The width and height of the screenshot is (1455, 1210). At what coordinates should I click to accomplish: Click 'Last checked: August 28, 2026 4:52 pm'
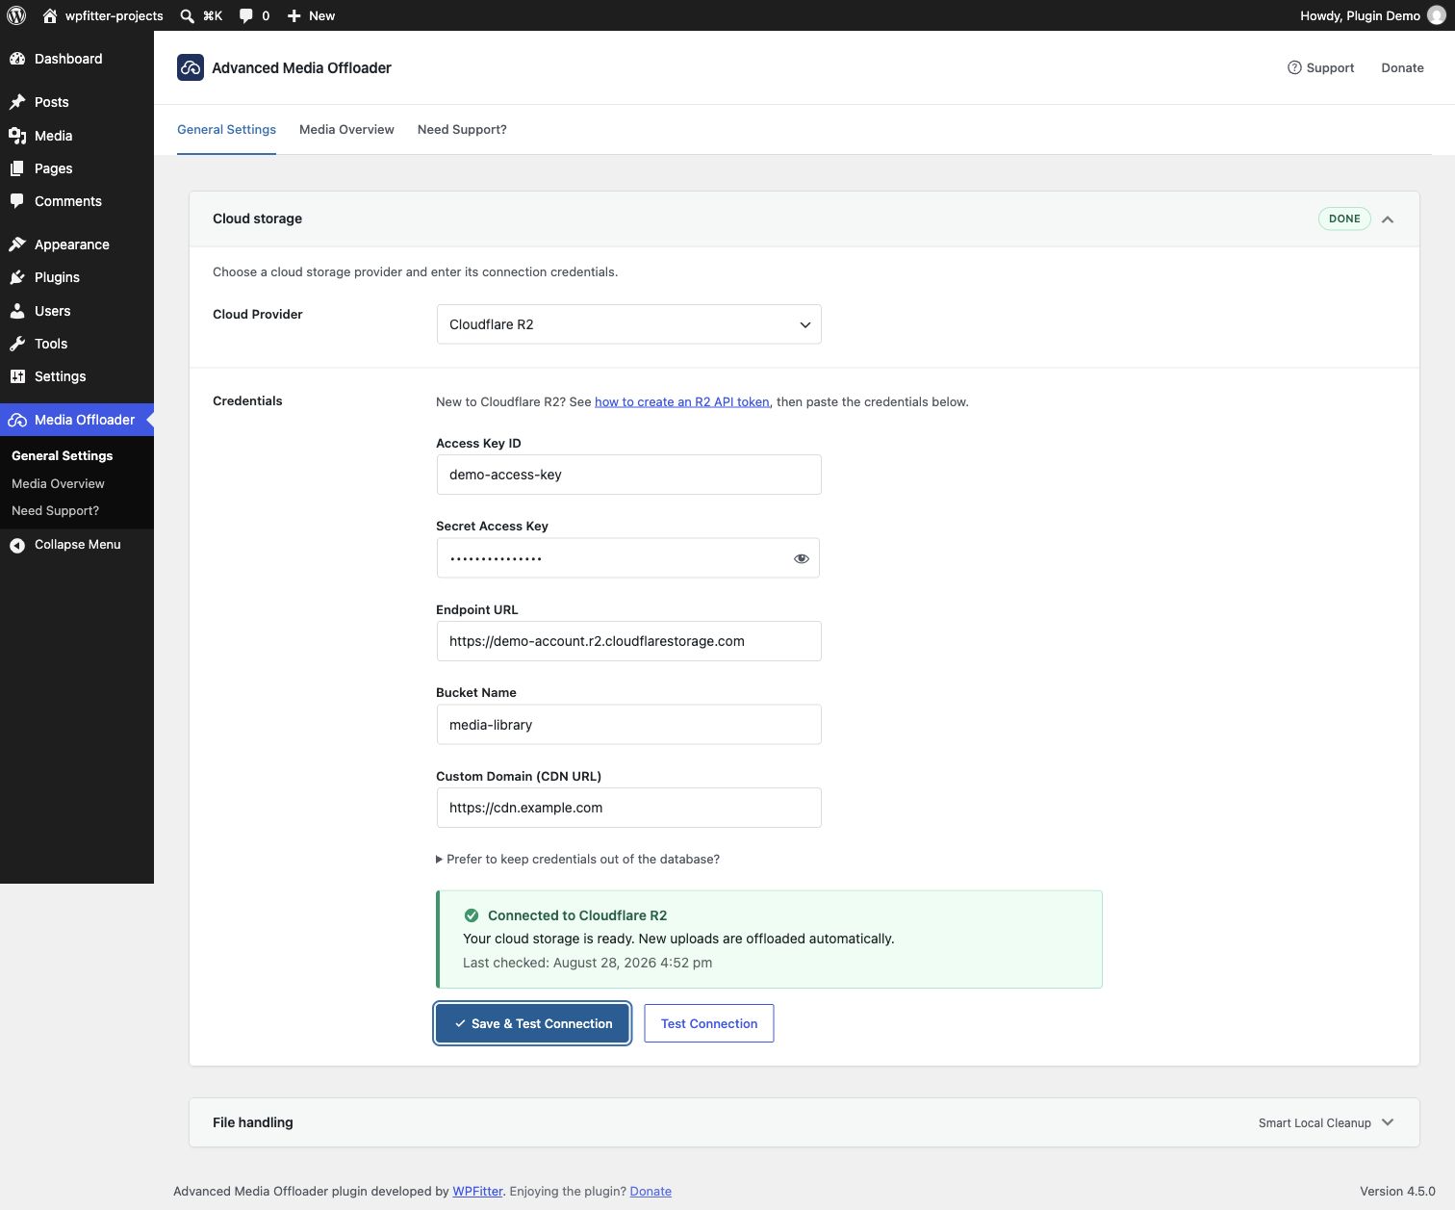[x=587, y=963]
